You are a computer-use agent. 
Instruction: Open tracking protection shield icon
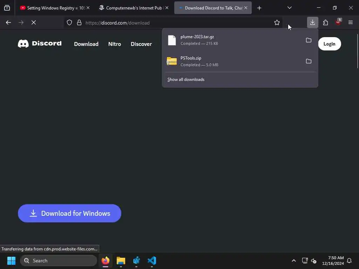[69, 23]
